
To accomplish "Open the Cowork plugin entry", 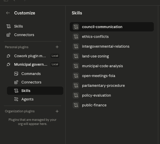I will [30, 56].
